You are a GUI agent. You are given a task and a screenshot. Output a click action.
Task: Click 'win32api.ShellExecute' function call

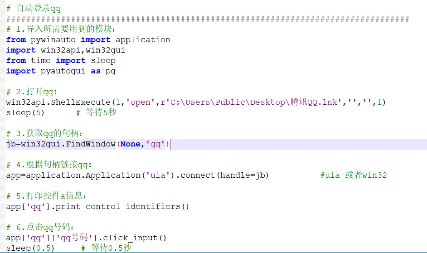click(58, 102)
